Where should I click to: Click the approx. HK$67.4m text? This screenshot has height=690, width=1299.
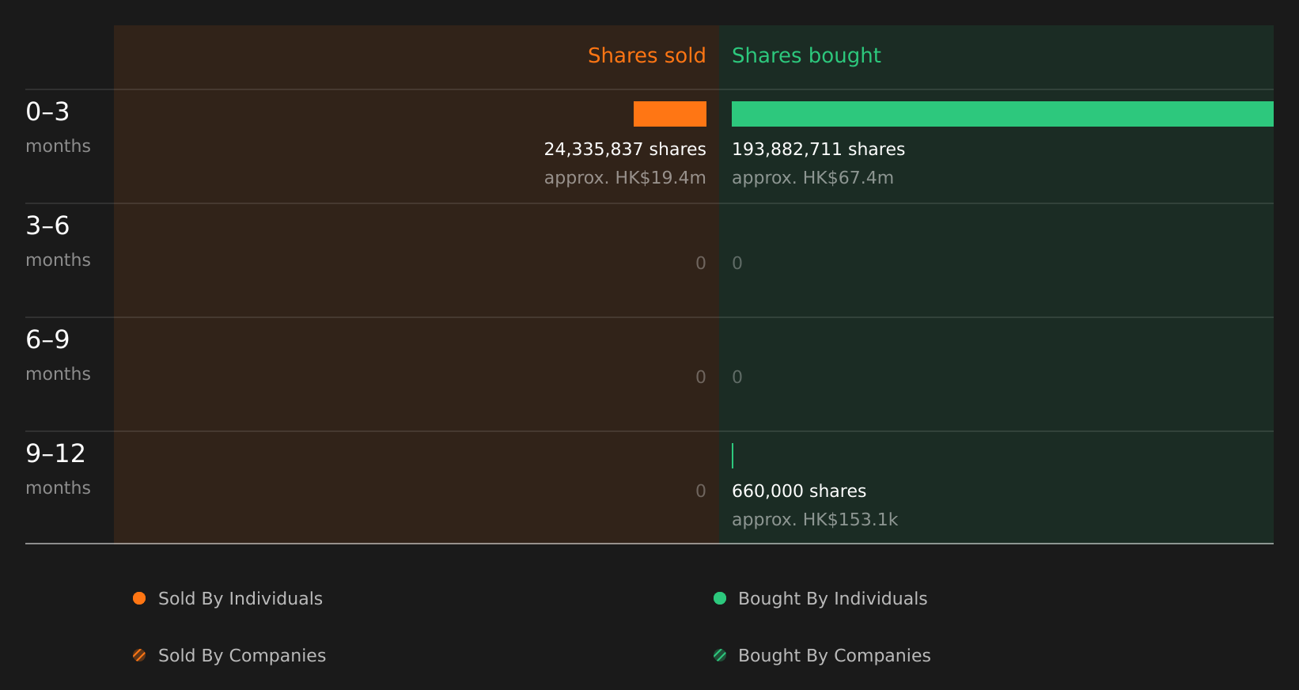tap(812, 178)
